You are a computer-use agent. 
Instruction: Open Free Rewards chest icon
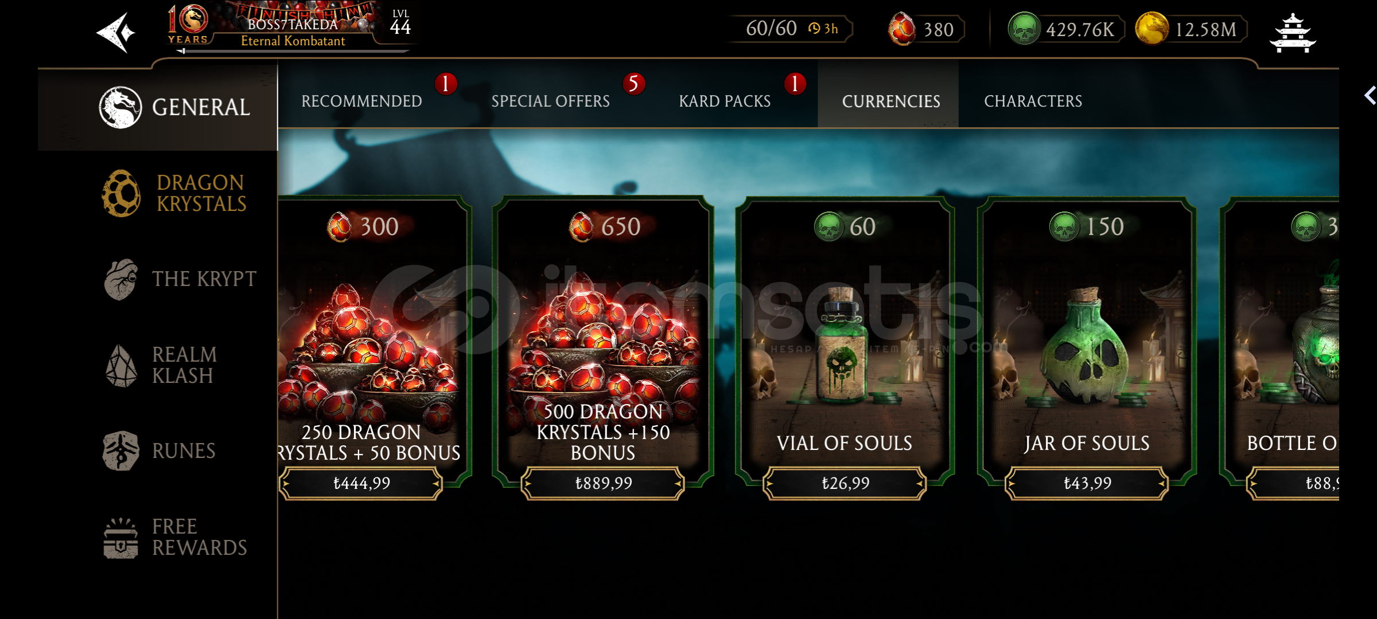tap(121, 538)
